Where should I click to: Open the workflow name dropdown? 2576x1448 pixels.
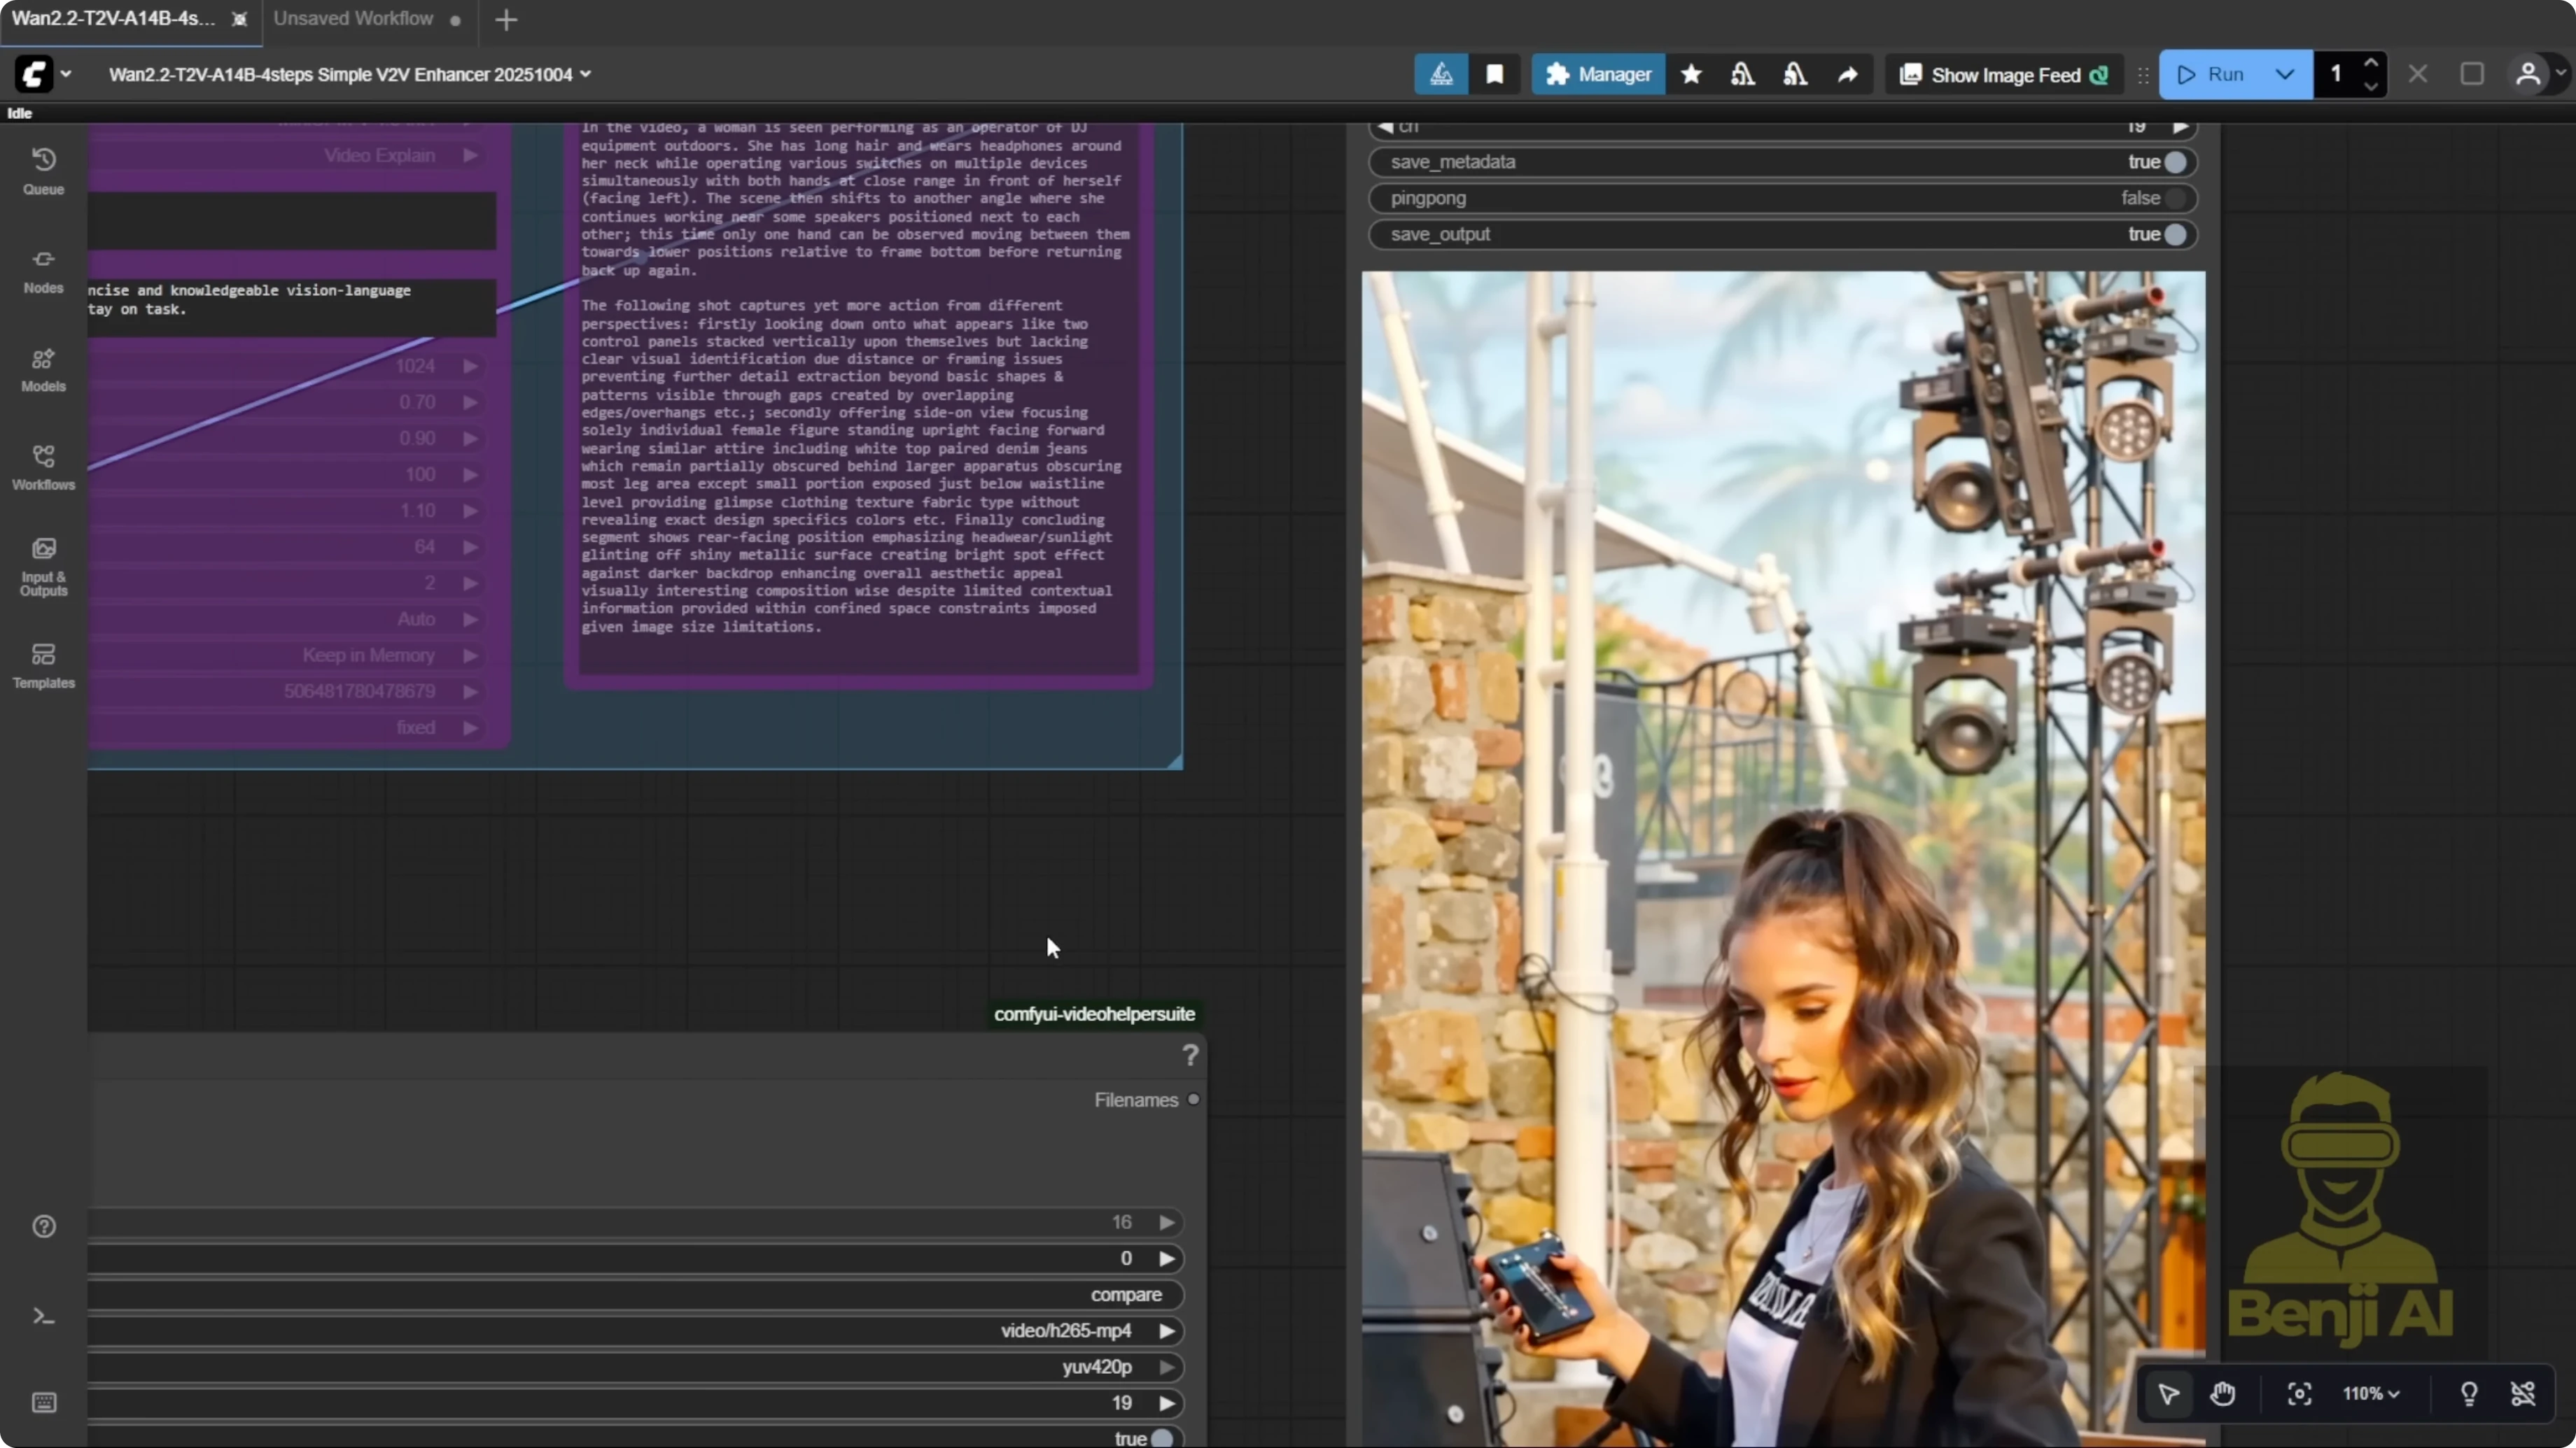click(x=586, y=73)
